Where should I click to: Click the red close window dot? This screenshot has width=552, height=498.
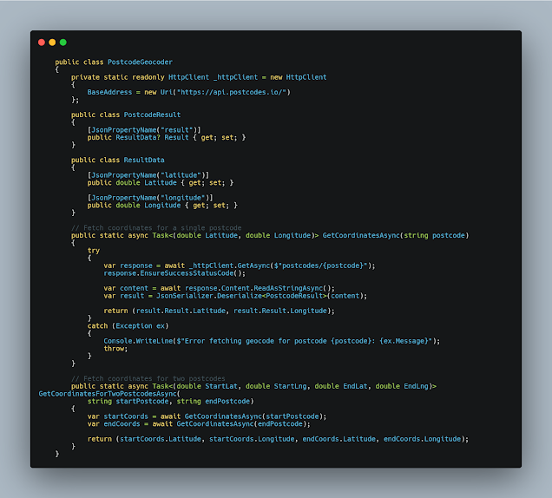(42, 43)
